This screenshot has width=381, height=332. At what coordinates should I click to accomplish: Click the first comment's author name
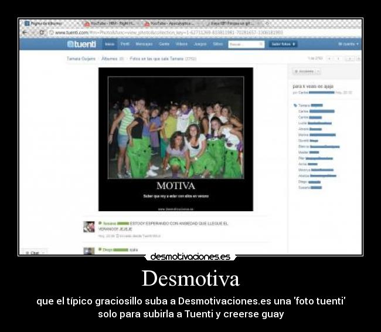110,223
